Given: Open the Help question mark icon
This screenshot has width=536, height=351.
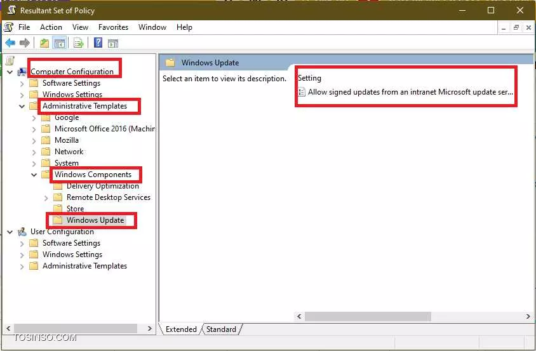Looking at the screenshot, I should (98, 43).
